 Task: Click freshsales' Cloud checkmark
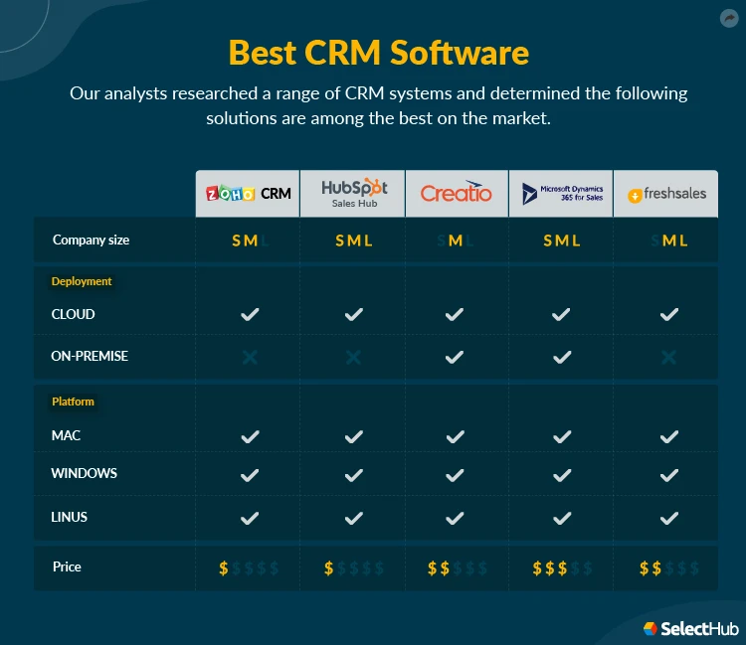click(669, 314)
